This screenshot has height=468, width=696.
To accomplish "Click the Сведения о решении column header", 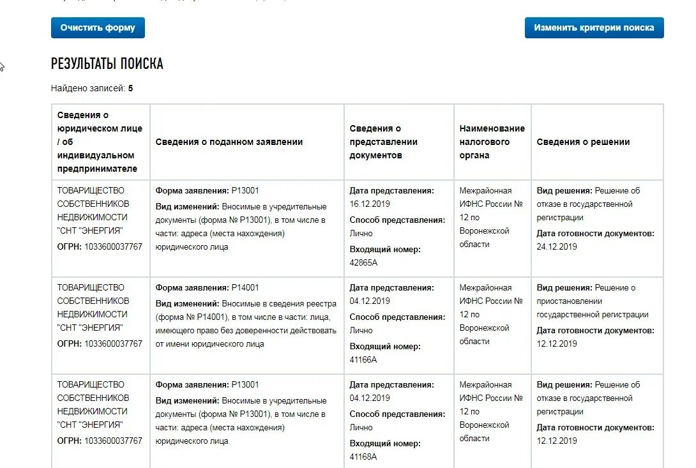I will click(583, 142).
